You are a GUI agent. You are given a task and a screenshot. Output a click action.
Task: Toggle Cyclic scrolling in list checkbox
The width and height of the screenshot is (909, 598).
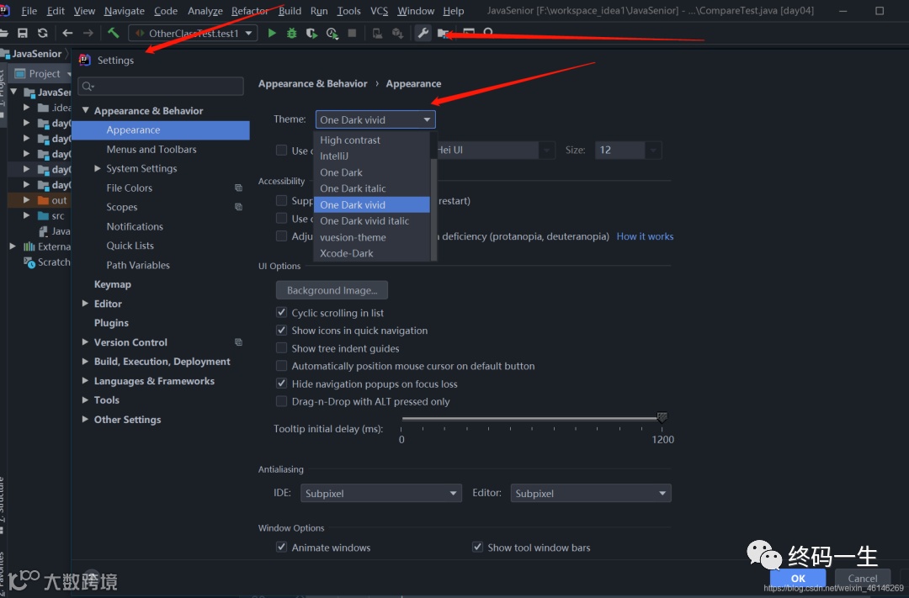pos(282,312)
